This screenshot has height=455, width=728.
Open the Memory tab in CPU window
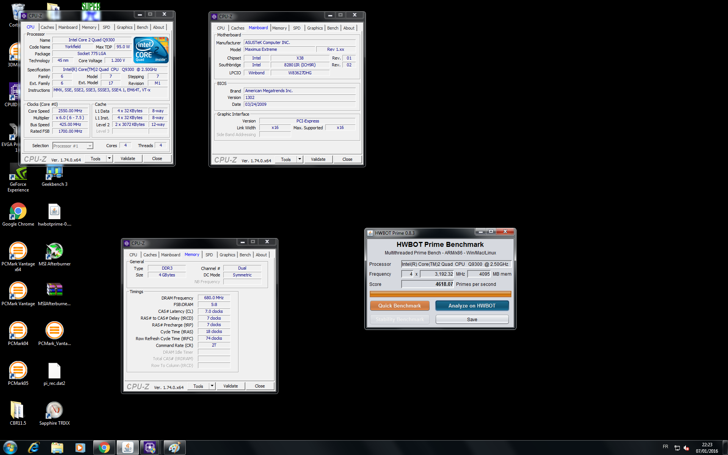coord(89,27)
